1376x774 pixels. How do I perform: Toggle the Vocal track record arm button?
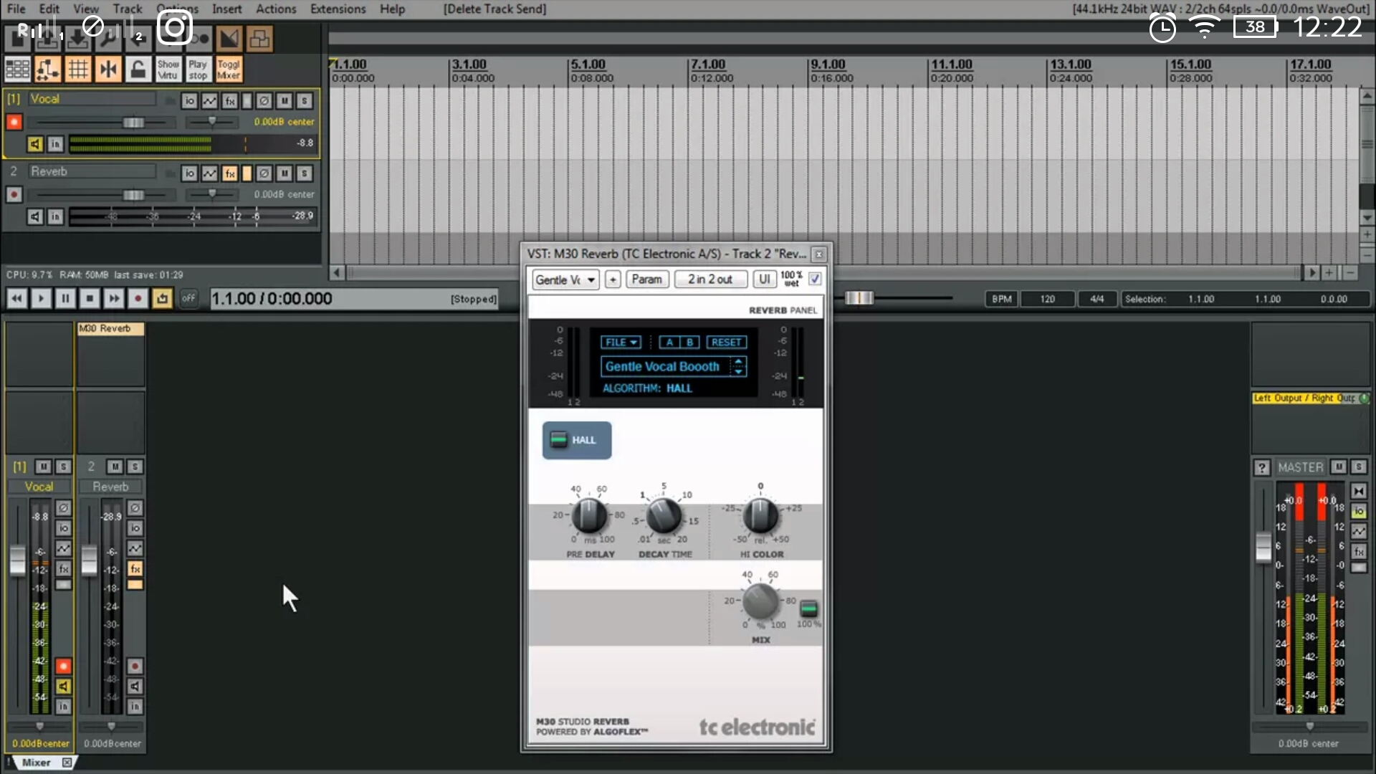point(14,122)
